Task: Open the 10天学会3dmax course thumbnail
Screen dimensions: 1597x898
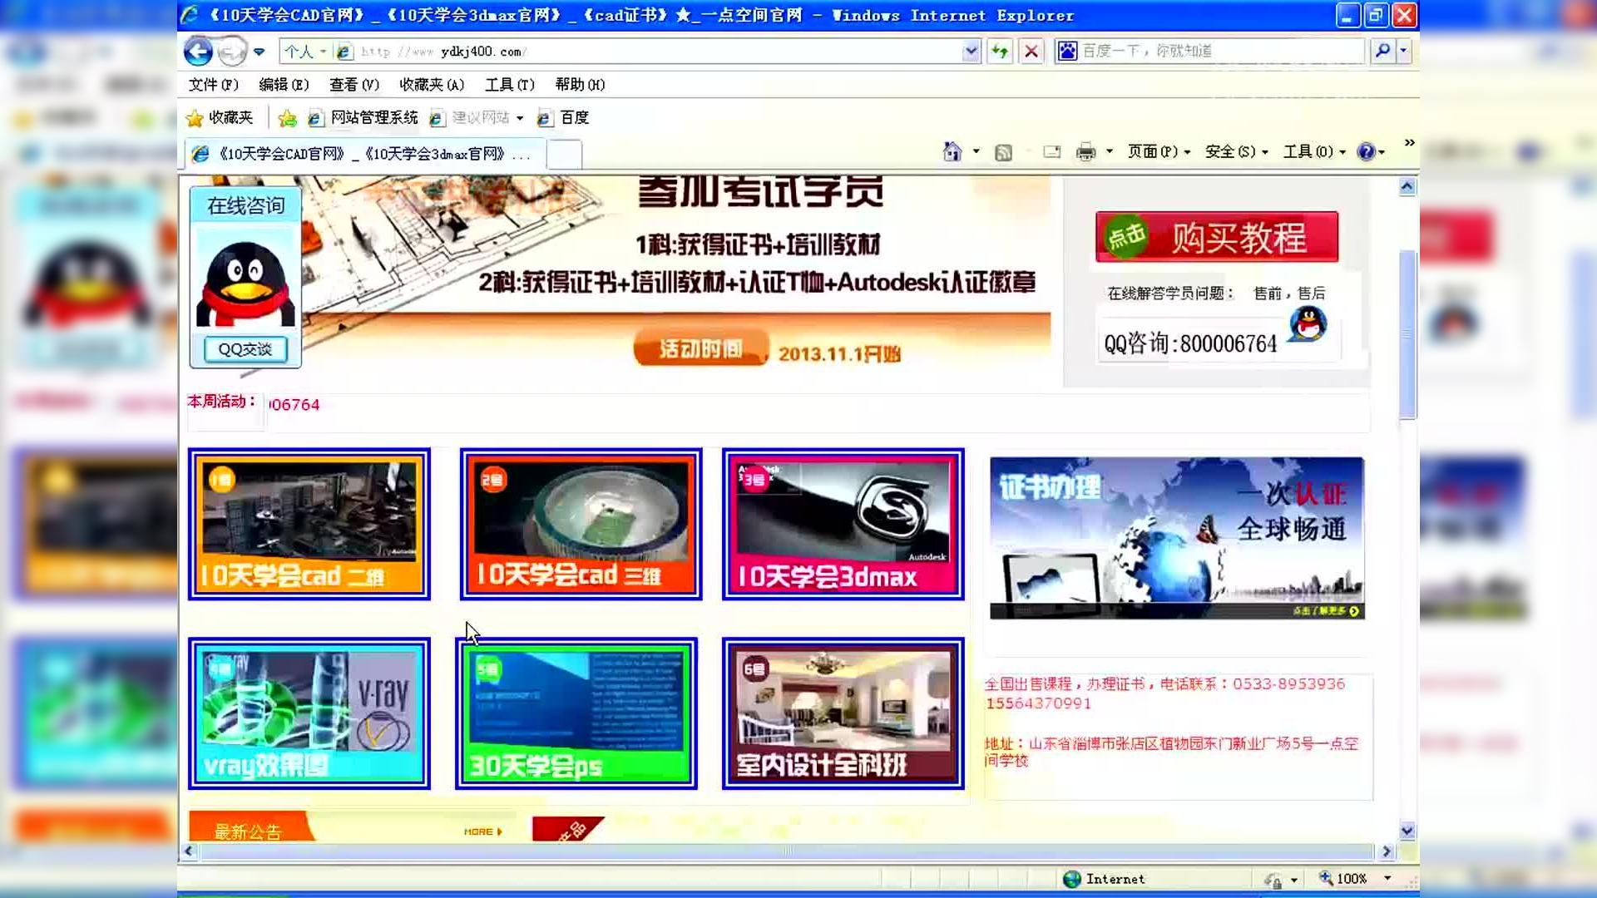Action: (x=843, y=524)
